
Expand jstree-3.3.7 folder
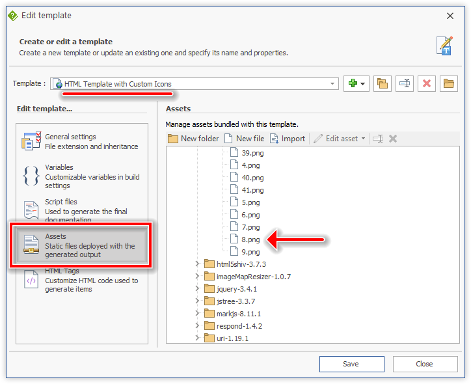pyautogui.click(x=197, y=301)
